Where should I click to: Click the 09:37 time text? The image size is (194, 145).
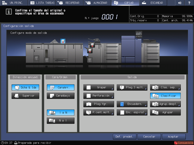(x=9, y=143)
